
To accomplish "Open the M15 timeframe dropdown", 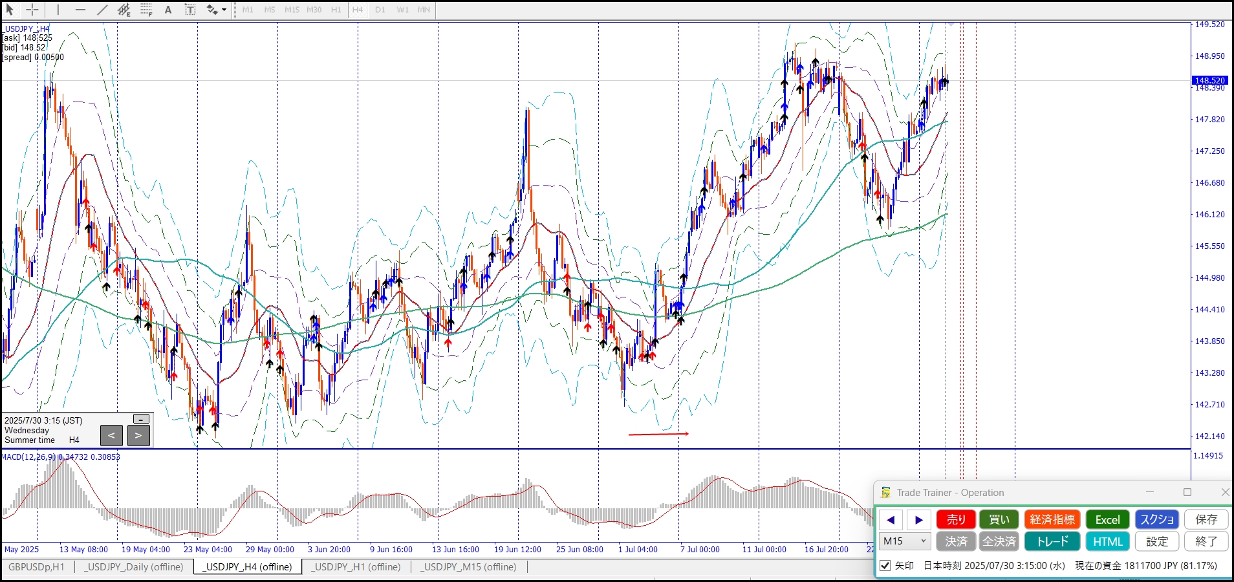I will pyautogui.click(x=905, y=541).
